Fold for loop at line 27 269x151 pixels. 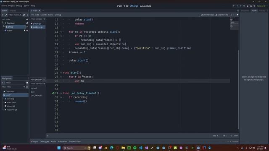point(61,77)
